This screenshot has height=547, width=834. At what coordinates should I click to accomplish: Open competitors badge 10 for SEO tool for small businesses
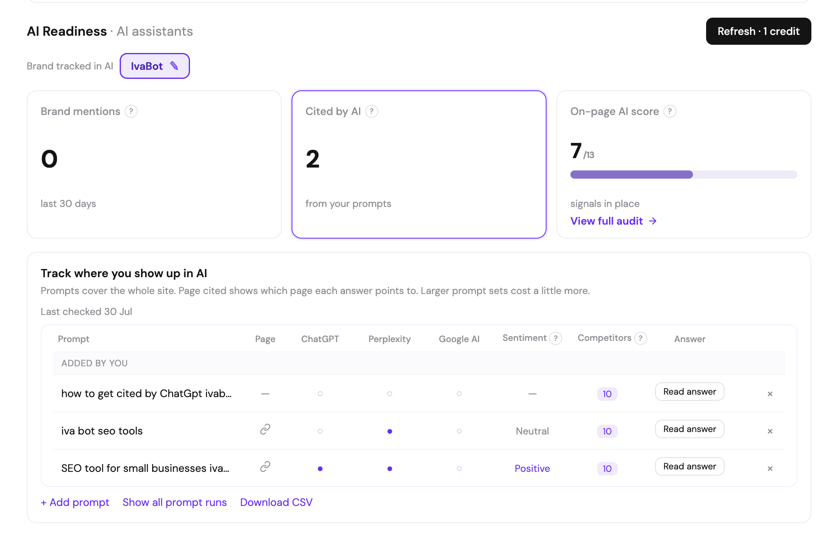(607, 469)
